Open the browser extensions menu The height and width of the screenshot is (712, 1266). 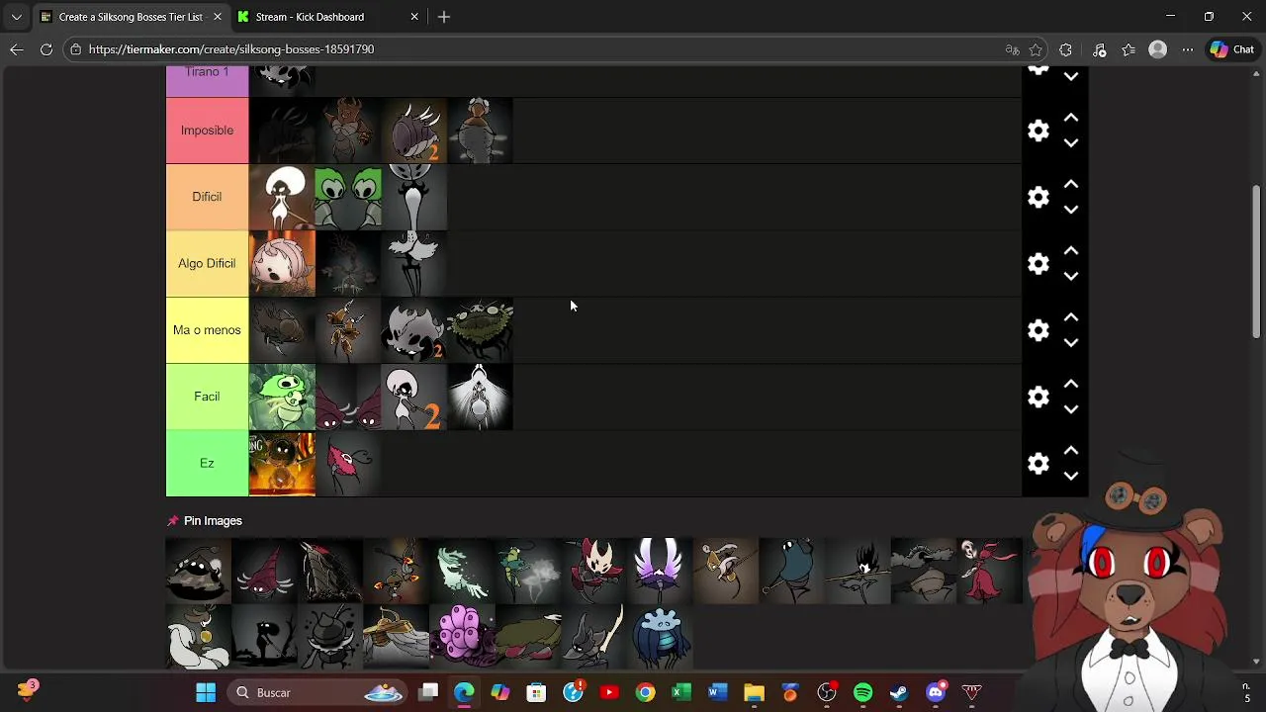(1065, 49)
